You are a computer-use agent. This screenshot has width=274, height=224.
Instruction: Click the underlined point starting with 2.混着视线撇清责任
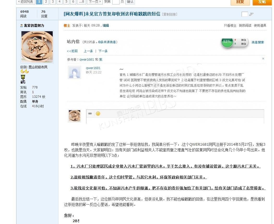139,177
